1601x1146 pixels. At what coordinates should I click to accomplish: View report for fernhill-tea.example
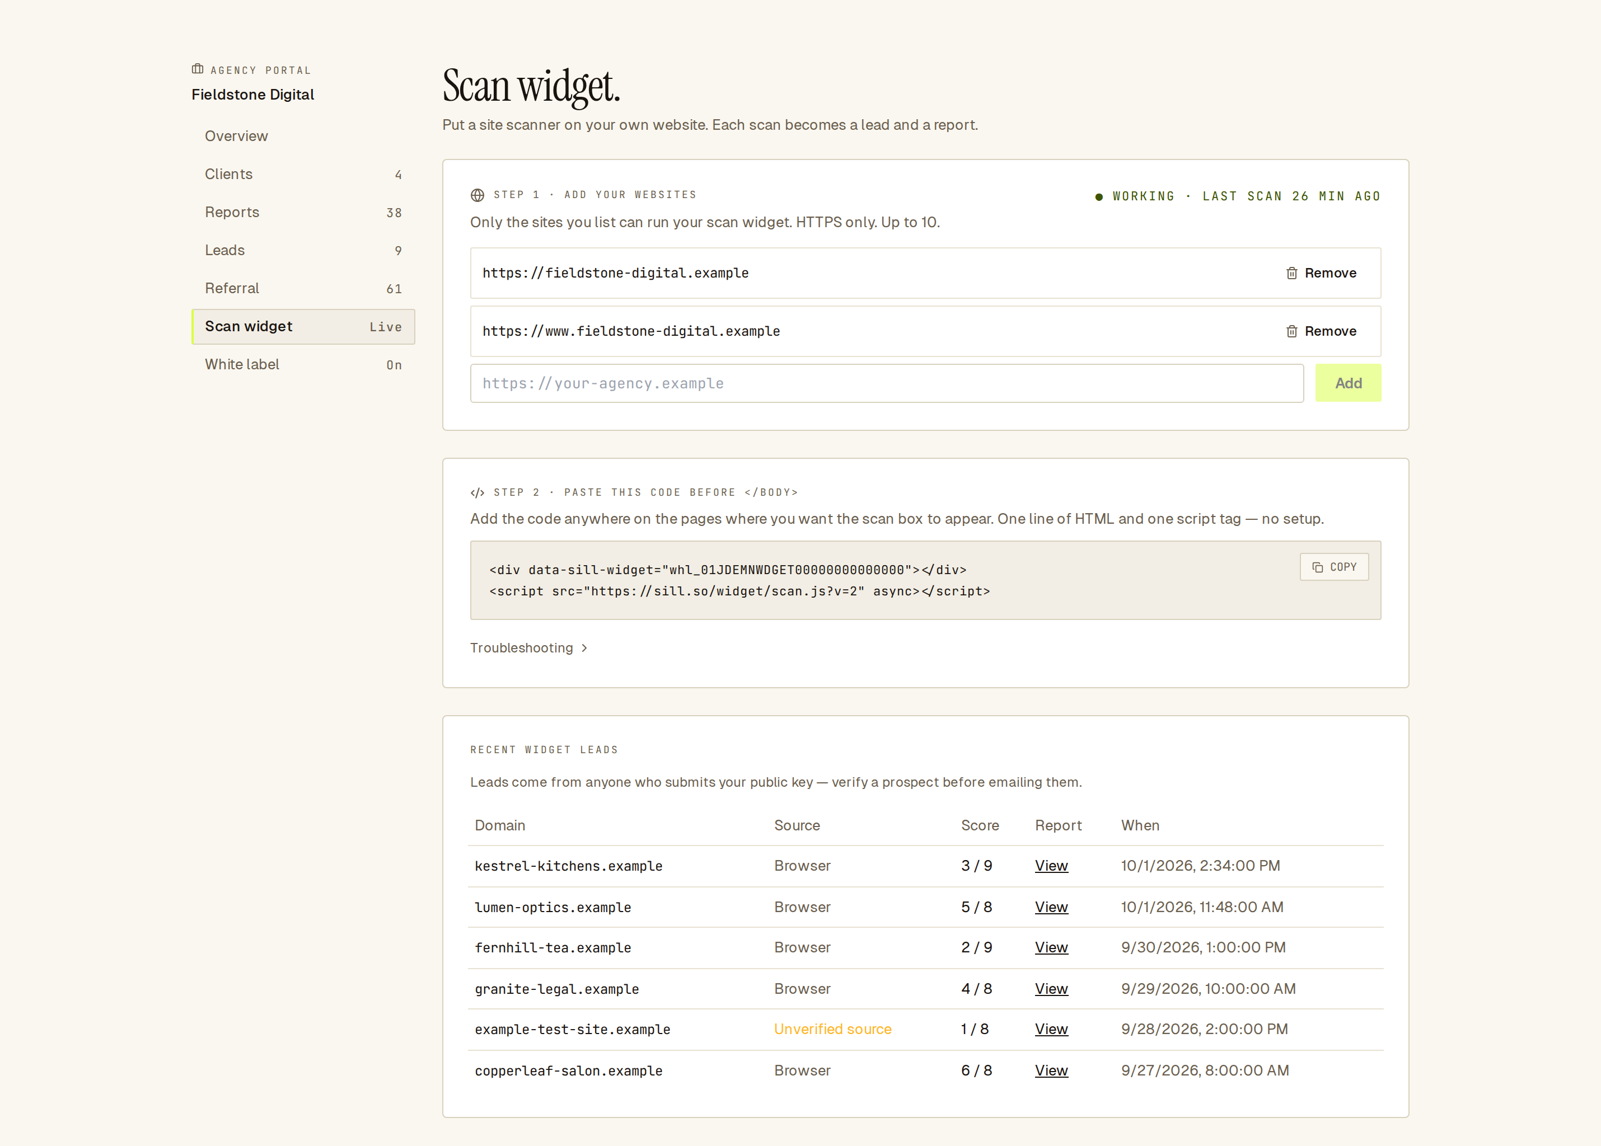point(1051,948)
